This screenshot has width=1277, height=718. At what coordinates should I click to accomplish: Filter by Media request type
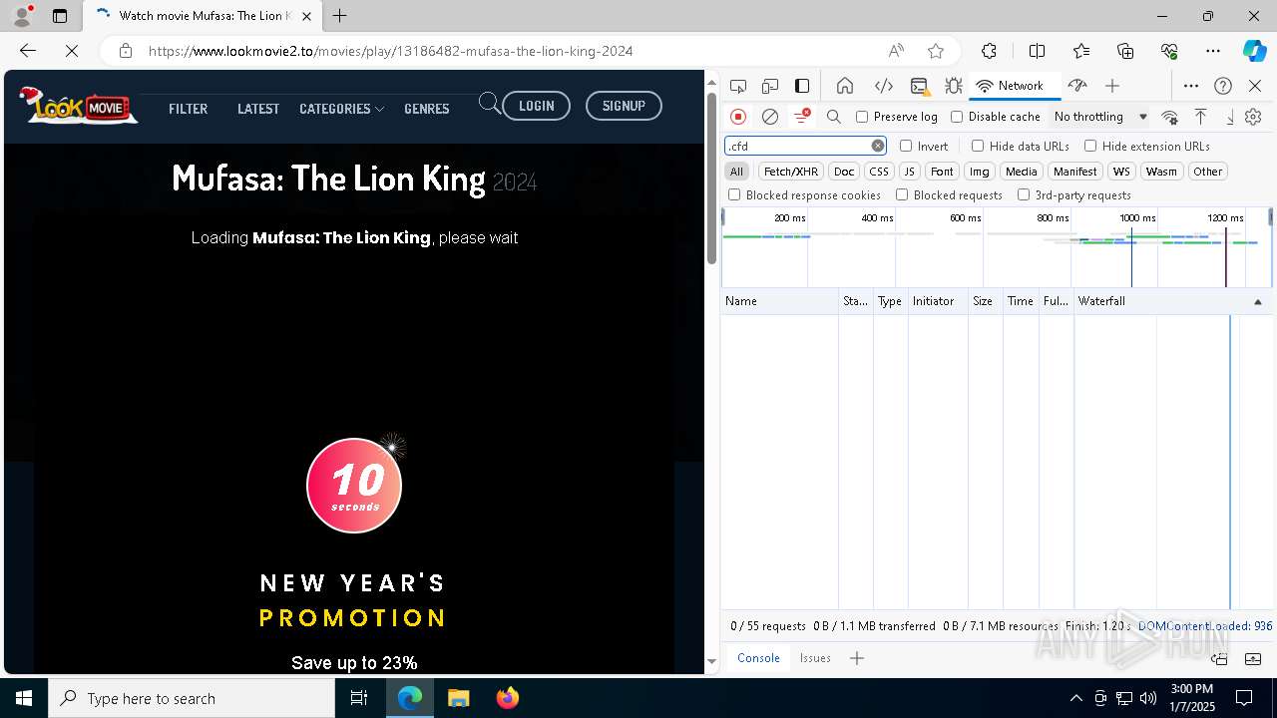point(1021,172)
